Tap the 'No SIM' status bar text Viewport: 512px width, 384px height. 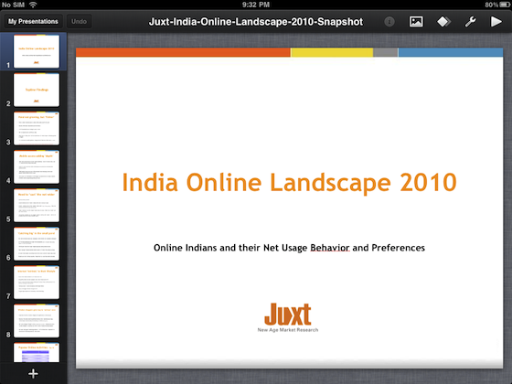[x=13, y=5]
